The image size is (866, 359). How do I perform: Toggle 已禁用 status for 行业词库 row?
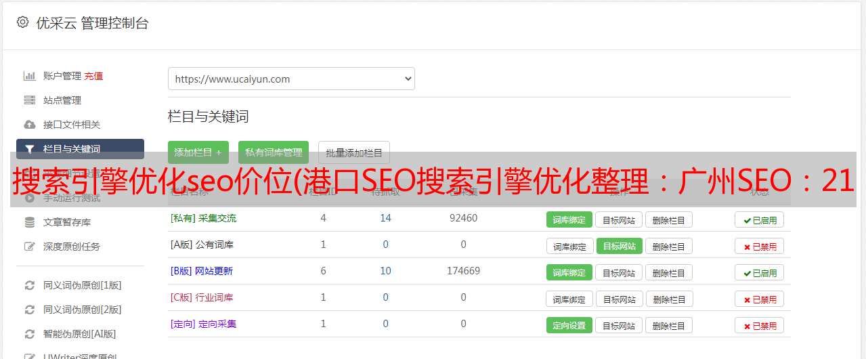point(759,299)
